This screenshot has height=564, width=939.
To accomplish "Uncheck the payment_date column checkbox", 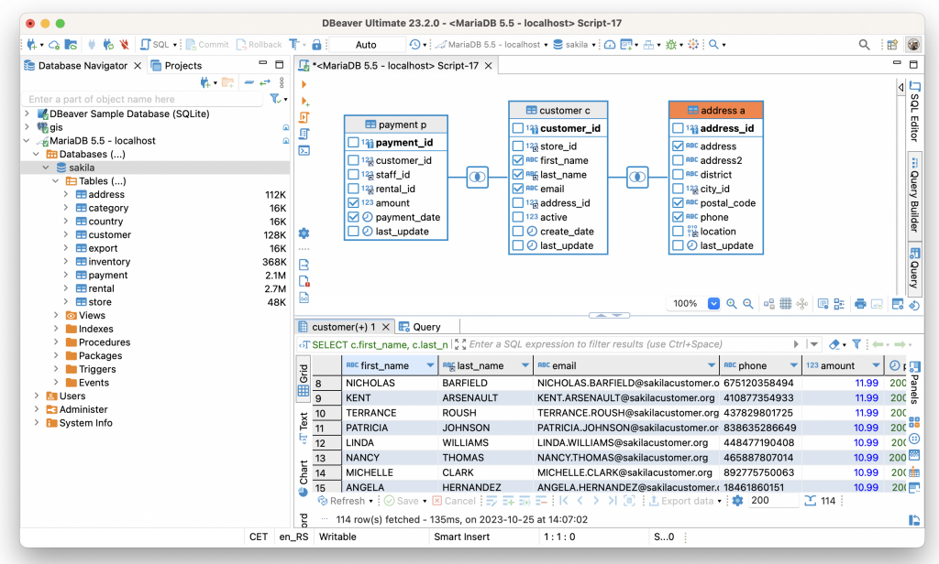I will [353, 217].
